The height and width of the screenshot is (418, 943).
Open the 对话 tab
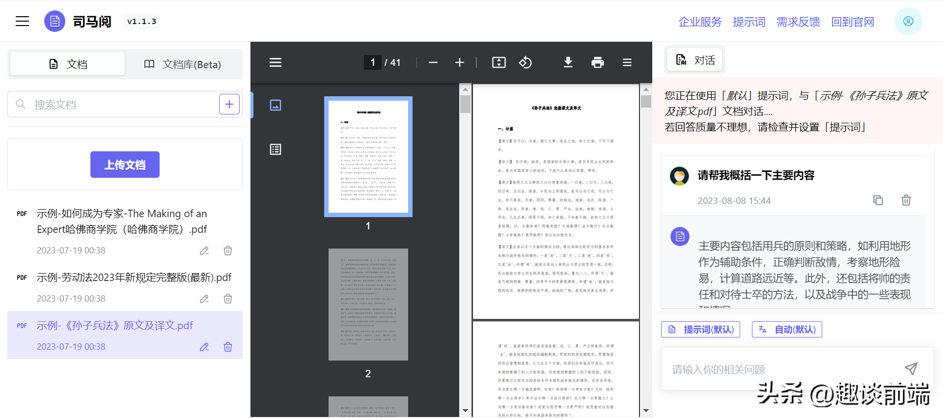[695, 60]
